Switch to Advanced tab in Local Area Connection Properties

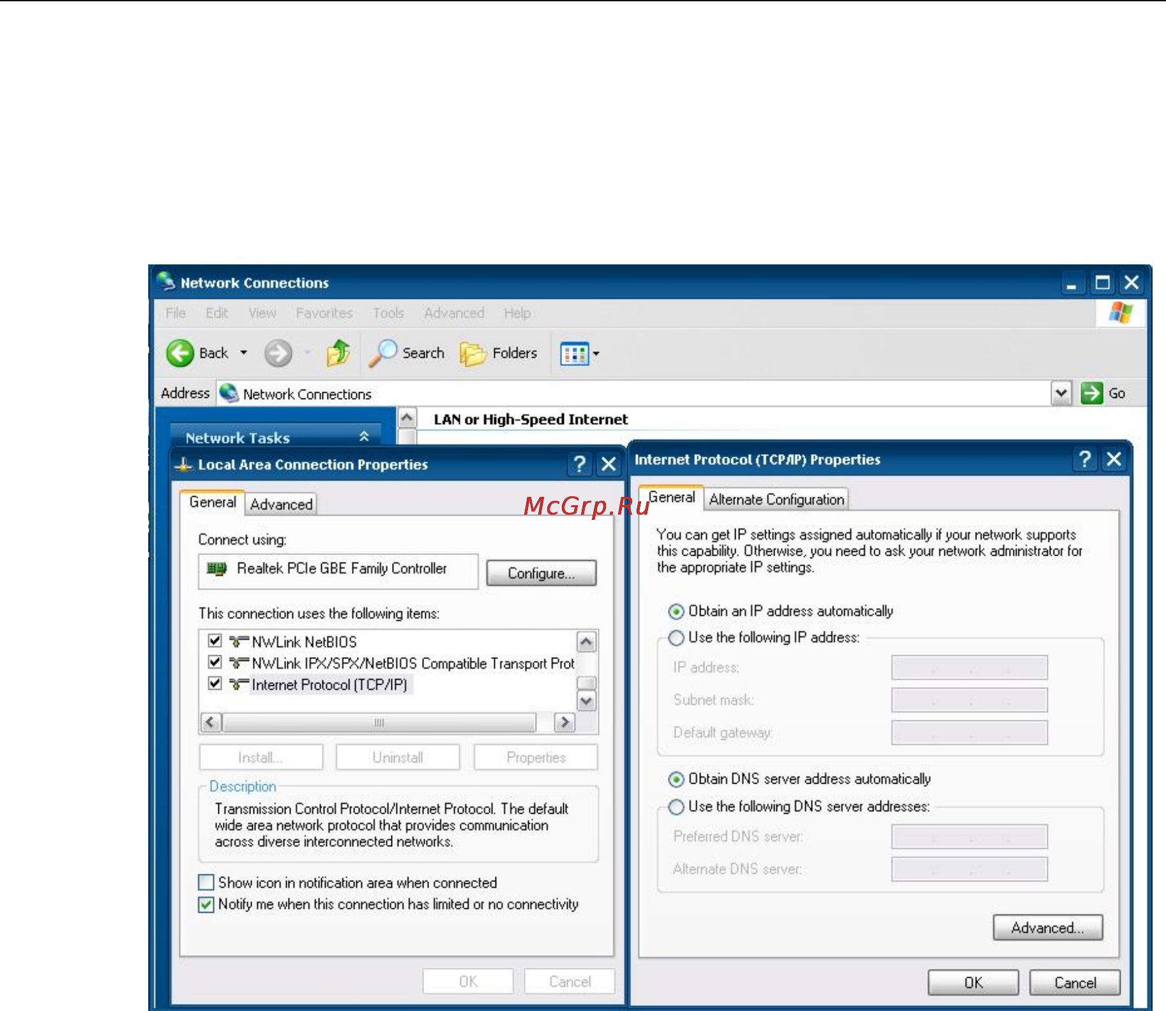pos(281,504)
